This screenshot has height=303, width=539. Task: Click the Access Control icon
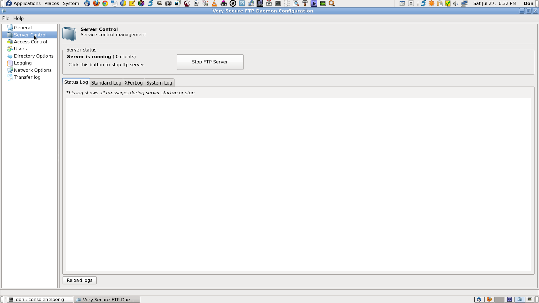(10, 42)
